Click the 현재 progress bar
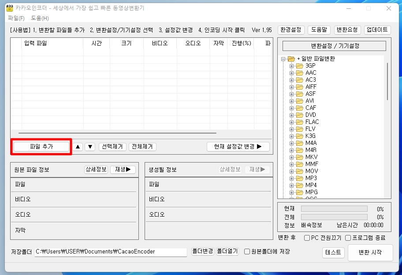 pyautogui.click(x=334, y=209)
